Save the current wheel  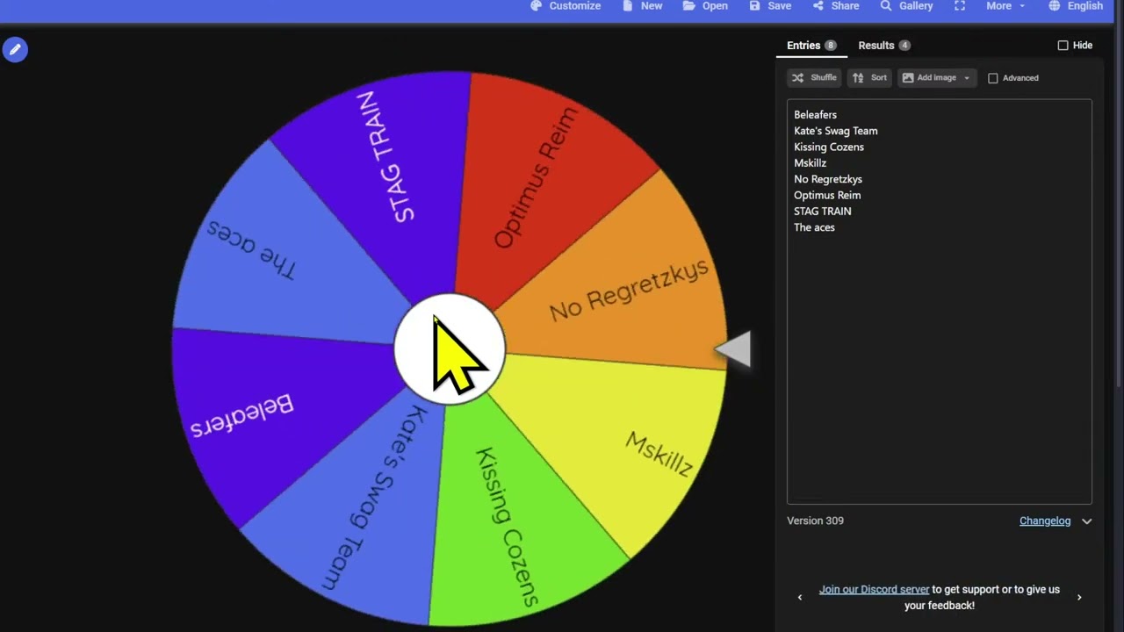pos(770,6)
